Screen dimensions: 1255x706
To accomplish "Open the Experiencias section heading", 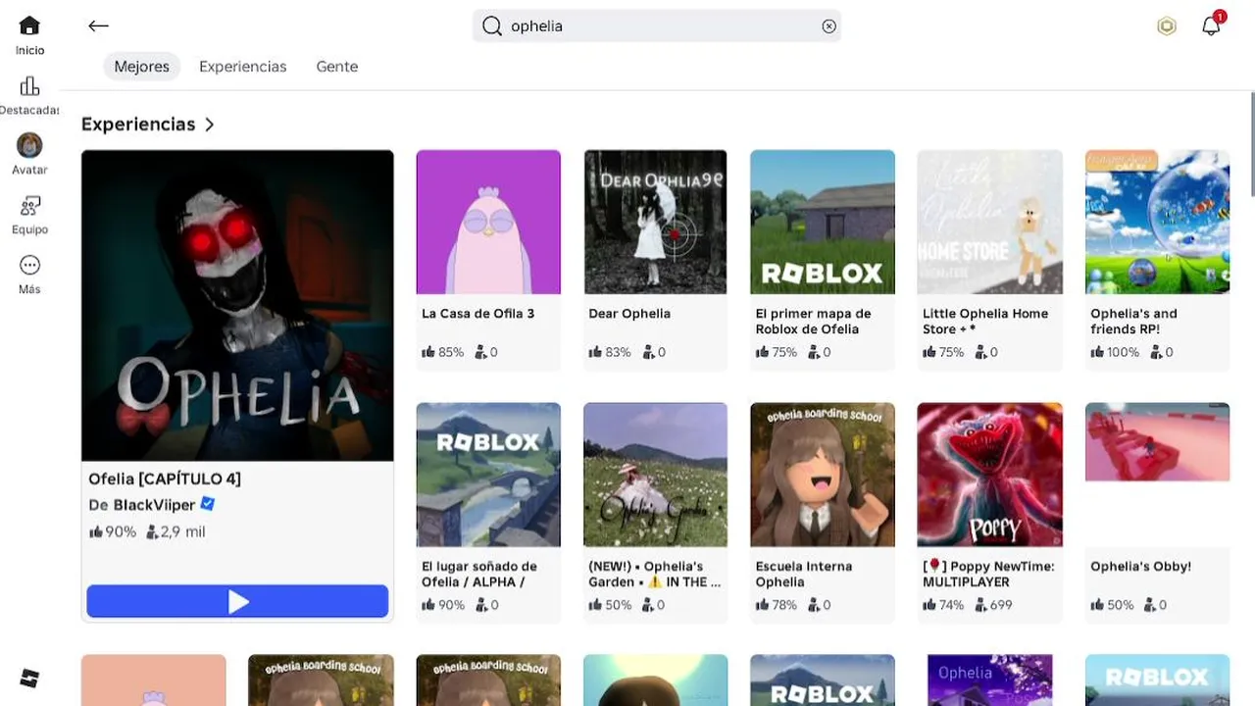I will [x=138, y=125].
